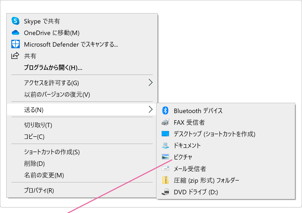
Task: Select コピー(C) to copy
Action: click(82, 136)
